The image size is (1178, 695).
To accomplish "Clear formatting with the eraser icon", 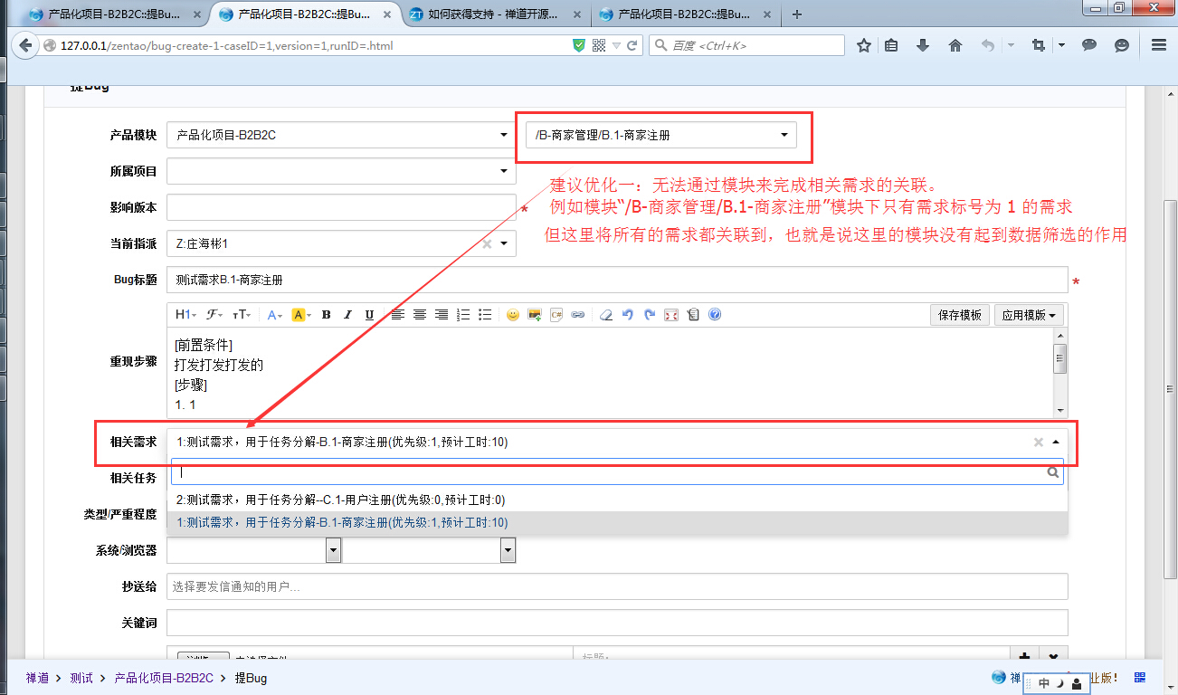I will coord(606,315).
